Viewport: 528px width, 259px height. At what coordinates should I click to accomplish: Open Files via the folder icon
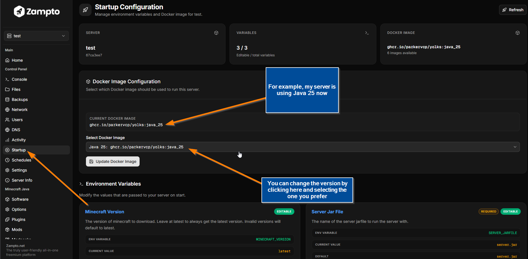click(7, 89)
